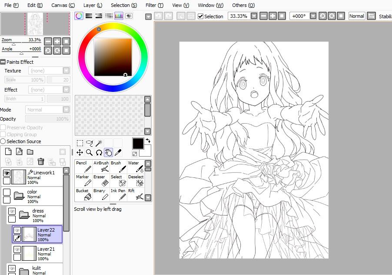This screenshot has width=392, height=275.
Task: Select the Ink Pen tool
Action: pos(118,194)
